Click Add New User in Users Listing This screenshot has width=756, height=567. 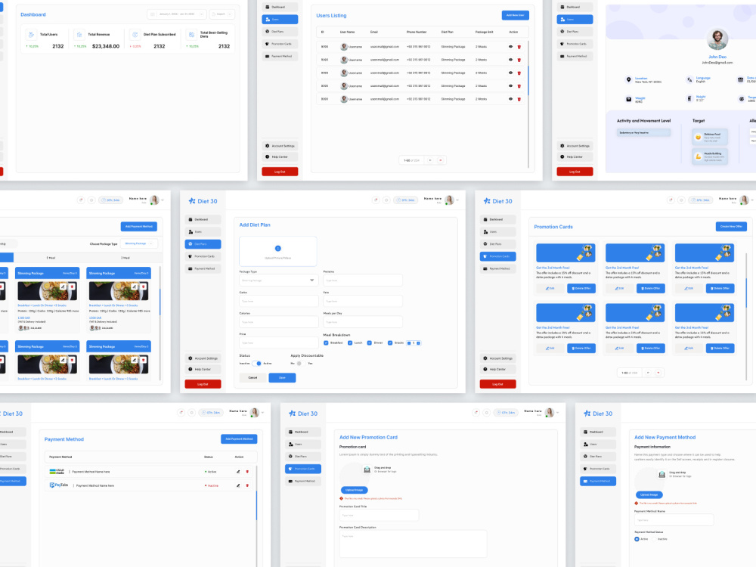[x=516, y=15]
